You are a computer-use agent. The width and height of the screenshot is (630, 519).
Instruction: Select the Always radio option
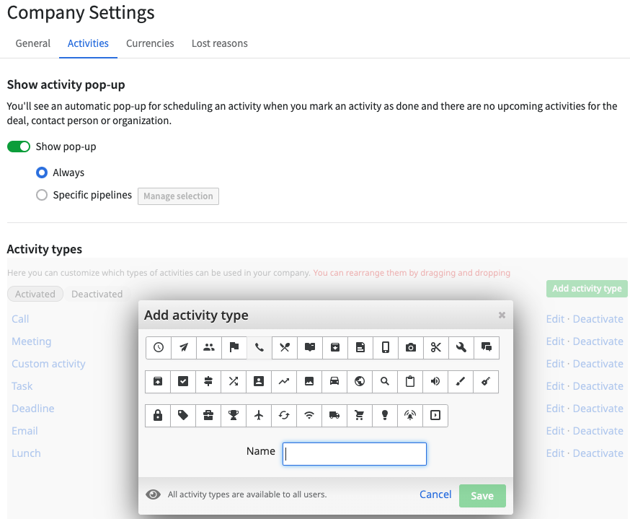coord(41,173)
